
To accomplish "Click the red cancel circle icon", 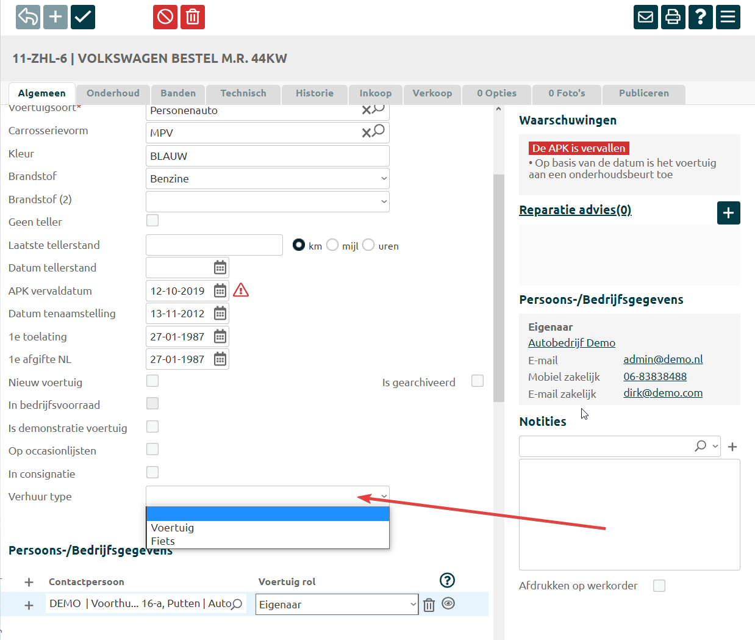I will coord(165,17).
